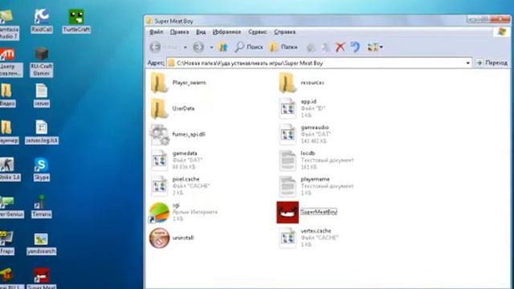The image size is (514, 289).
Task: Click the Views toolbar icon
Action: click(373, 47)
